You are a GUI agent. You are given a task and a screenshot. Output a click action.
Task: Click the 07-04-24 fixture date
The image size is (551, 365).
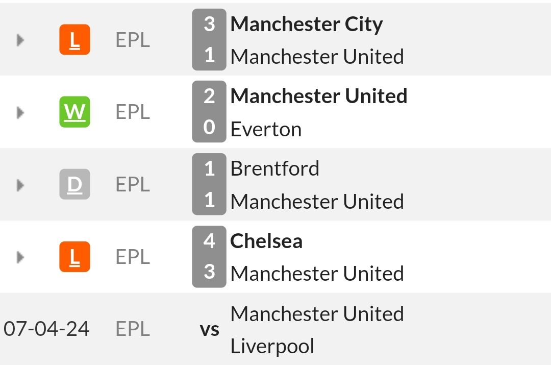46,329
